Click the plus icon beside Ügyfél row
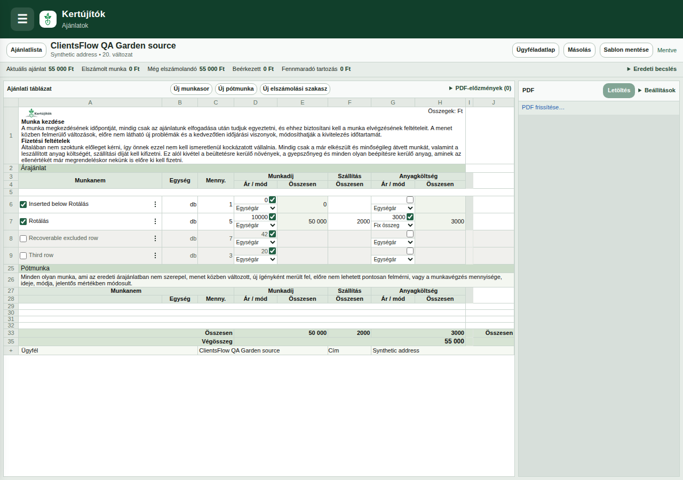 11,350
